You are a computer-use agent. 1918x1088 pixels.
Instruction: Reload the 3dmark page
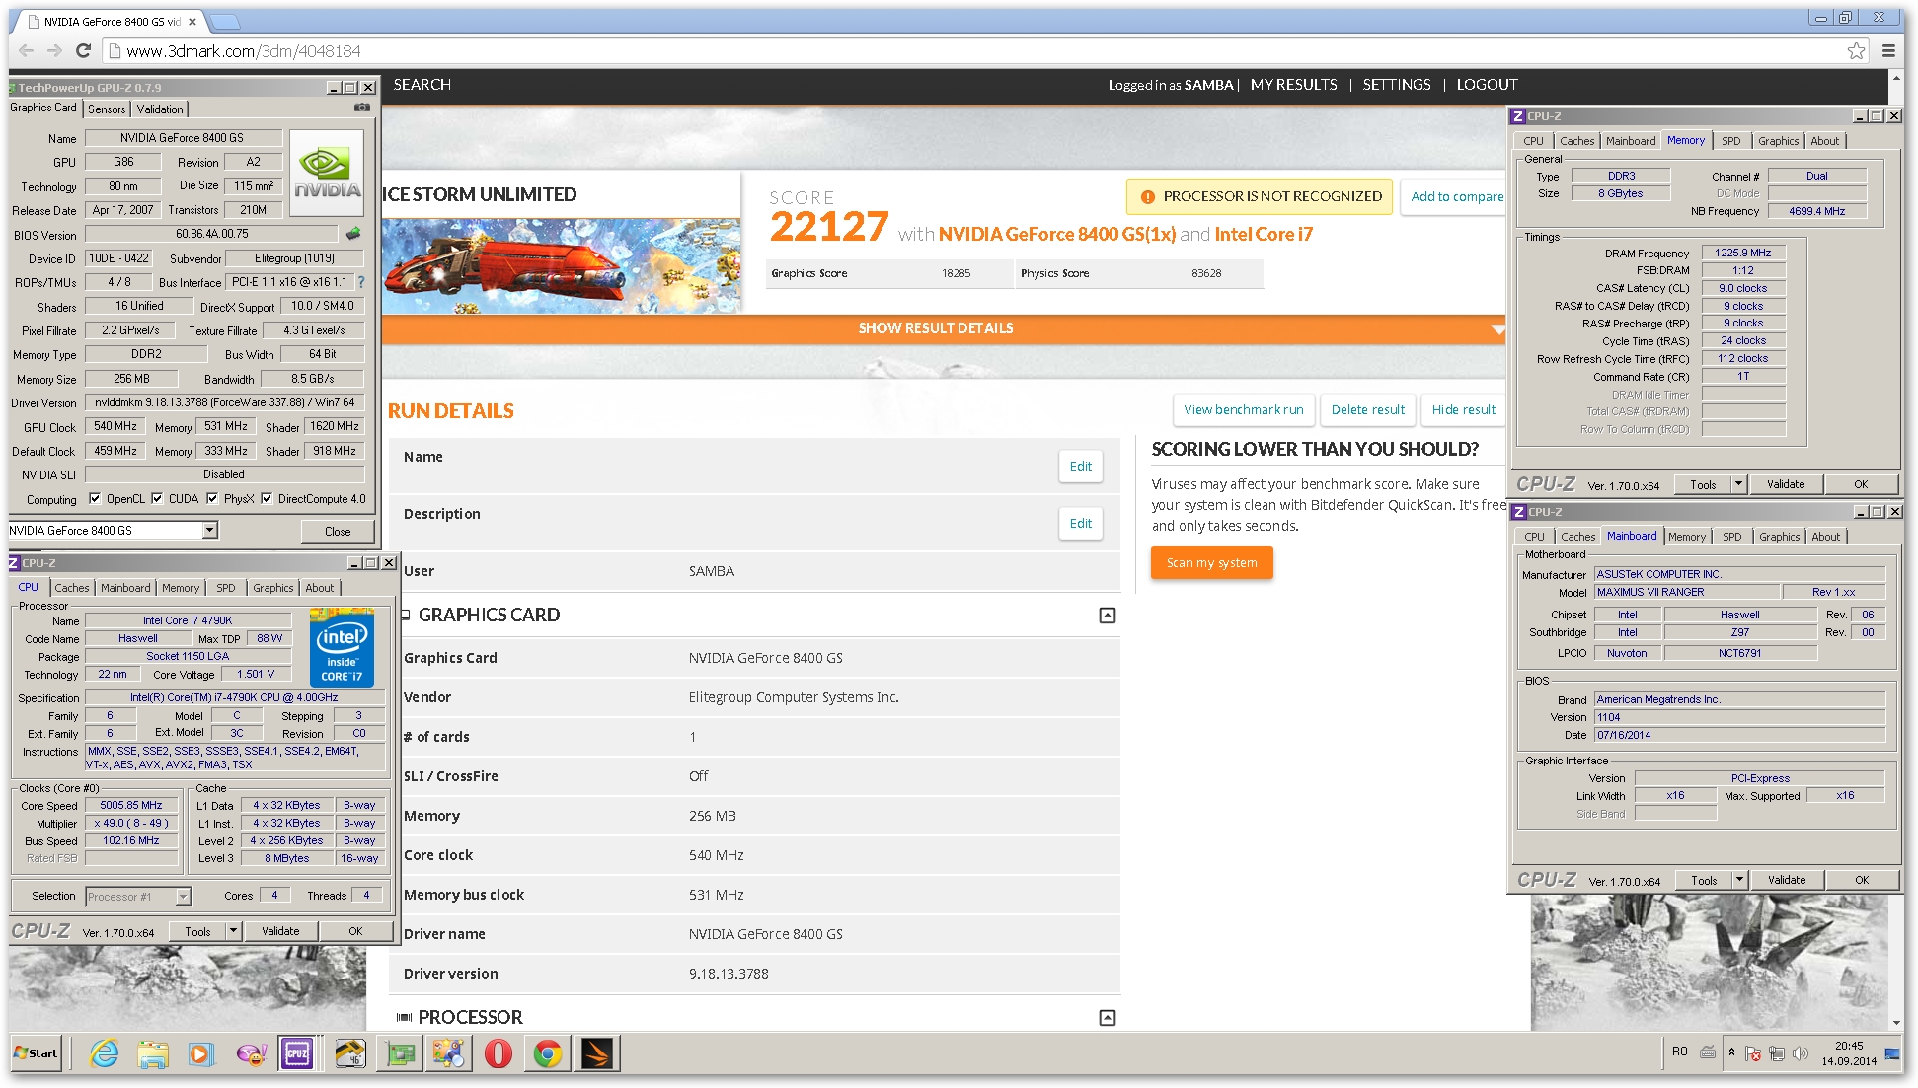[84, 51]
